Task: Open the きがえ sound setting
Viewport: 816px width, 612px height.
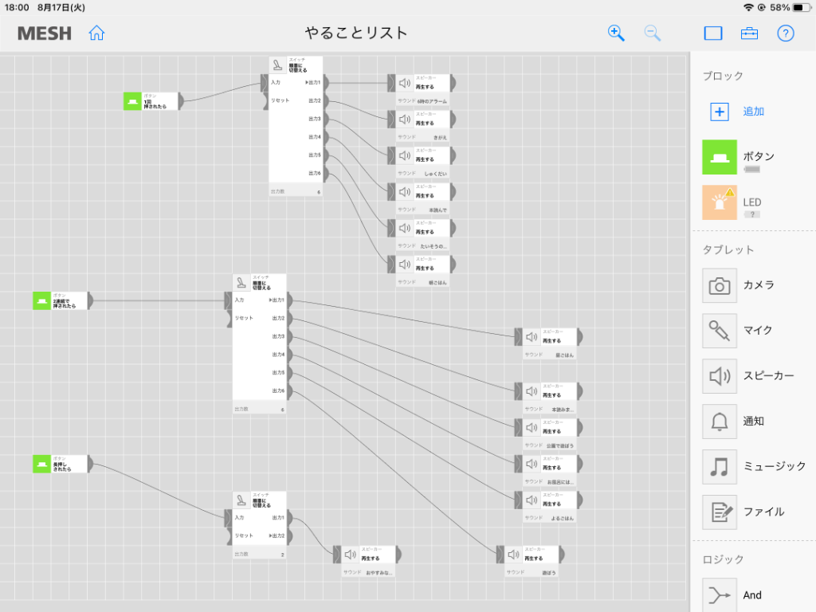Action: click(422, 137)
